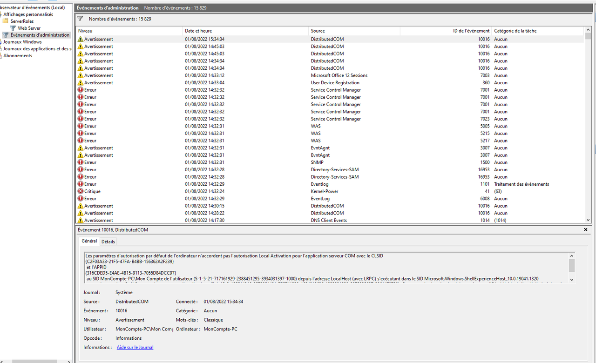The width and height of the screenshot is (596, 363).
Task: Click error icon of Eventlog 1101 row
Action: tap(81, 184)
